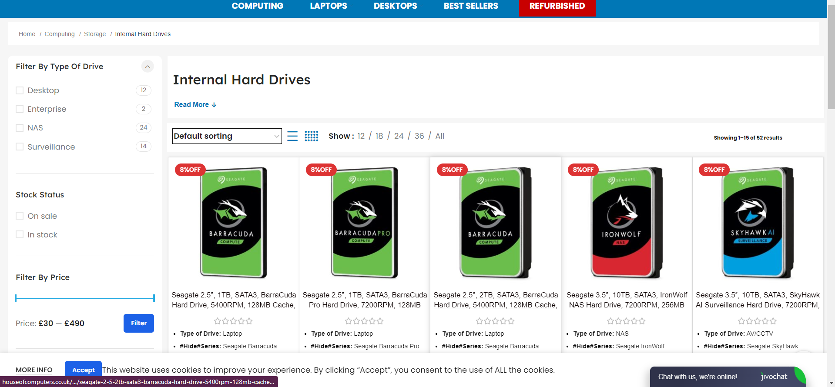This screenshot has height=387, width=835.
Task: Show All products per page
Action: tap(440, 136)
